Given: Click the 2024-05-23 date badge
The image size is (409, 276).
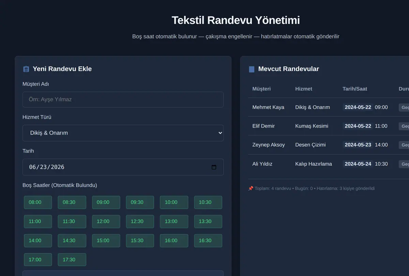Looking at the screenshot, I should [x=358, y=145].
